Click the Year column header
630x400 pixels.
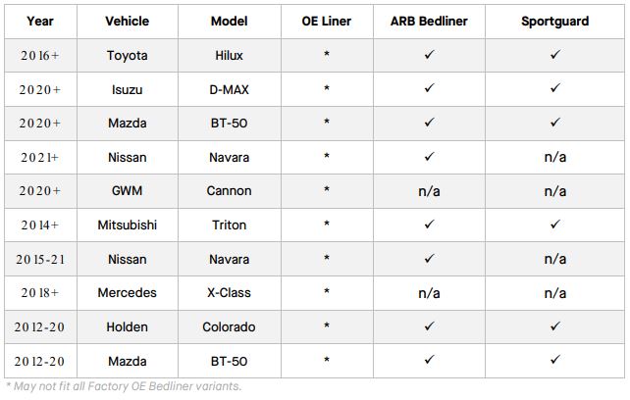(x=40, y=21)
